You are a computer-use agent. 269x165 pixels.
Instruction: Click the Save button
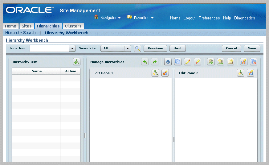point(252,48)
